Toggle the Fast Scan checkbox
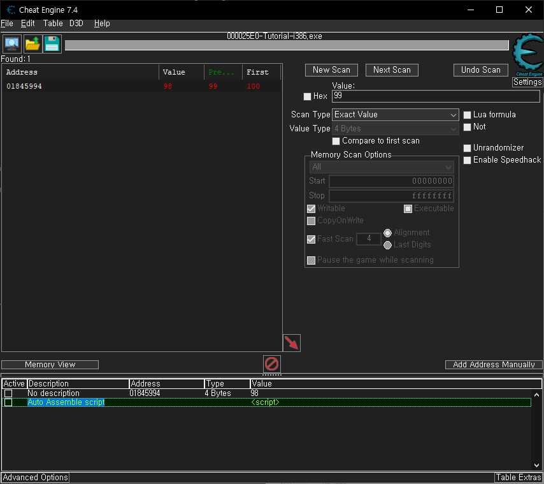 (x=311, y=239)
